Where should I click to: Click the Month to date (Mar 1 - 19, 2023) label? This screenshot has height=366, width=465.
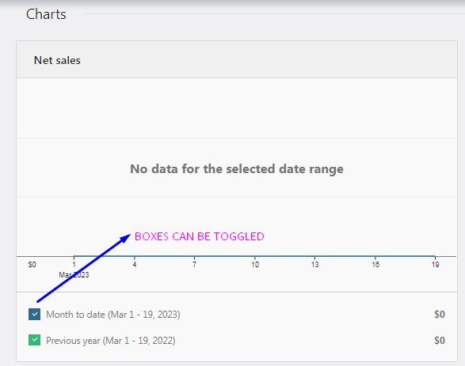pyautogui.click(x=113, y=314)
